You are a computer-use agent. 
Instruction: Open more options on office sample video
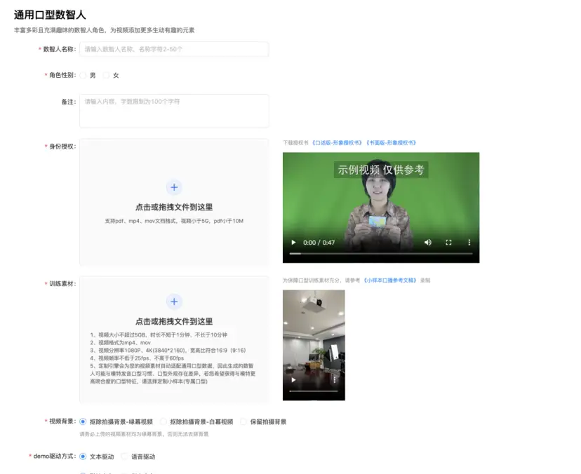pyautogui.click(x=334, y=379)
